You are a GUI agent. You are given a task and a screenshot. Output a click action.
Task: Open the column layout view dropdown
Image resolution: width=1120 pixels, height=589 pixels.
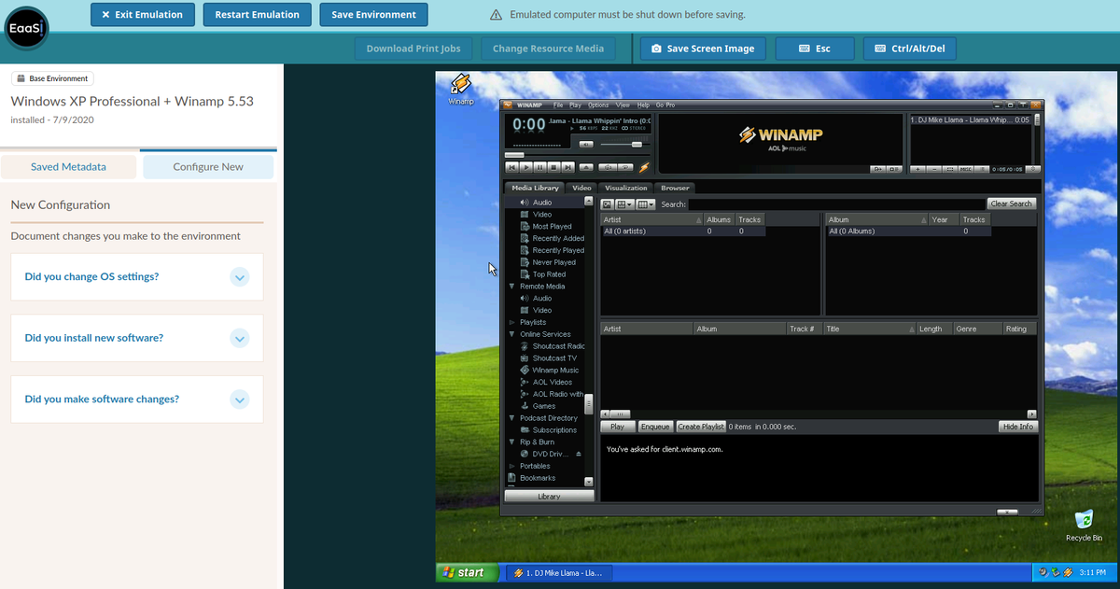pos(645,204)
